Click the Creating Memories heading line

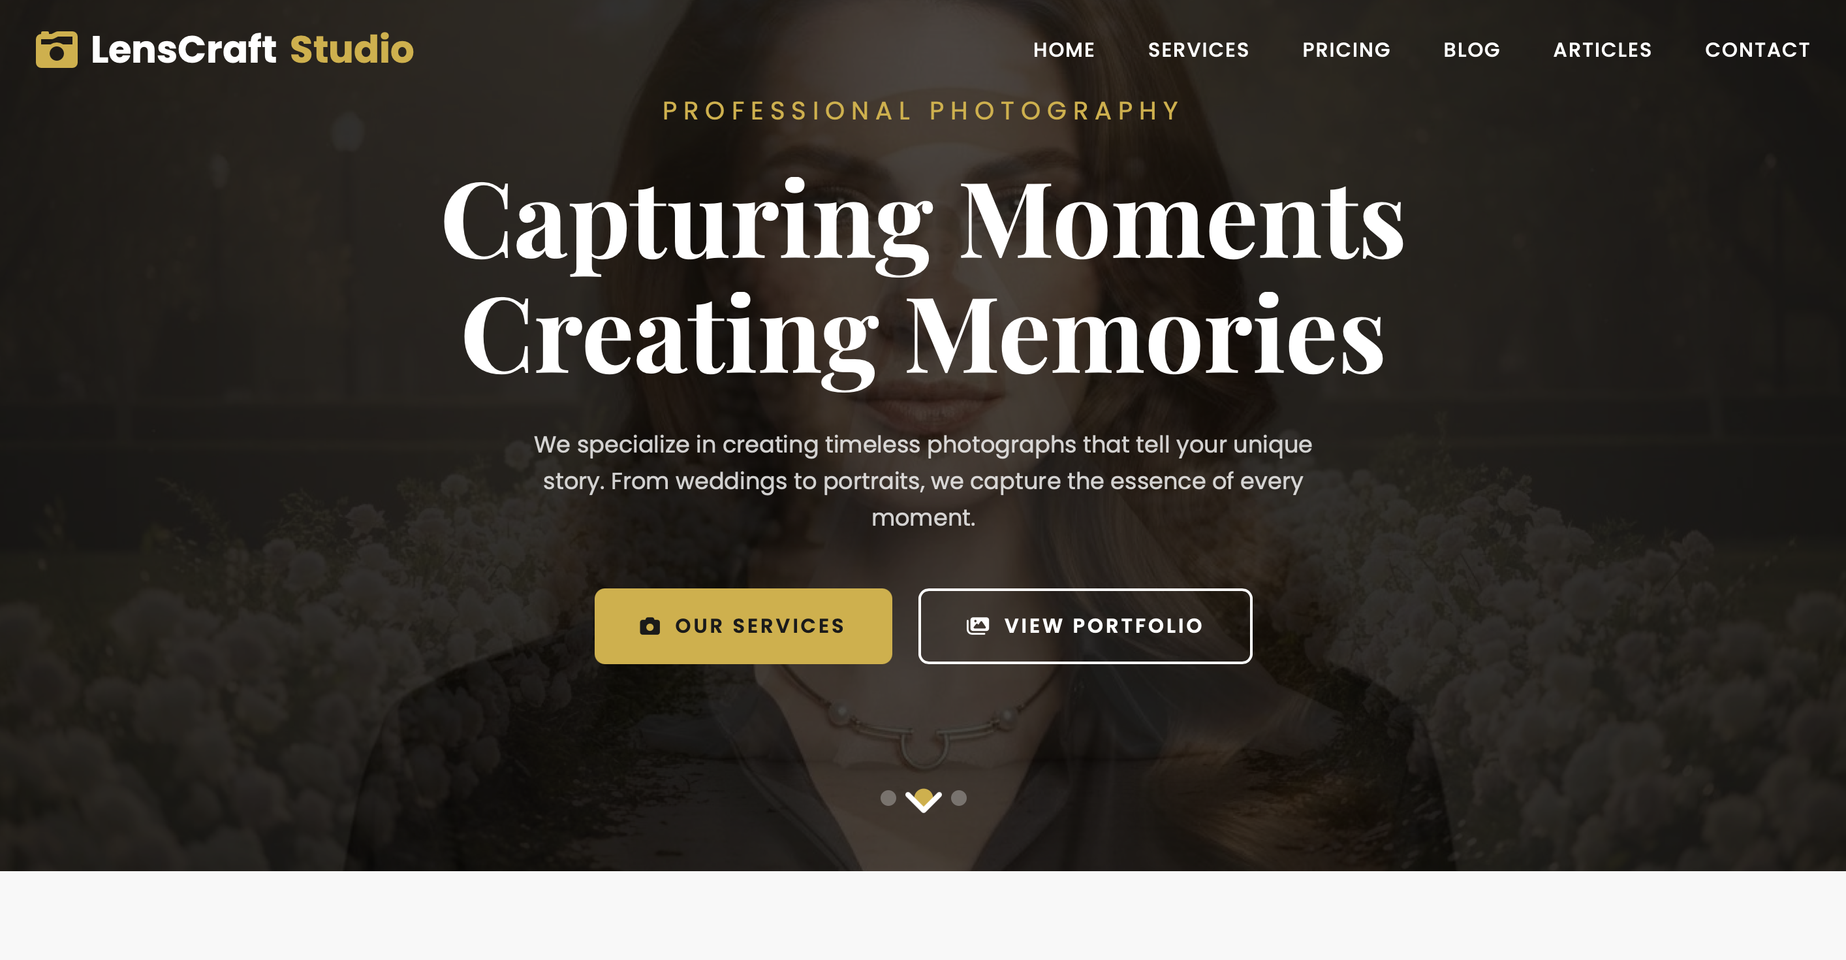[923, 336]
